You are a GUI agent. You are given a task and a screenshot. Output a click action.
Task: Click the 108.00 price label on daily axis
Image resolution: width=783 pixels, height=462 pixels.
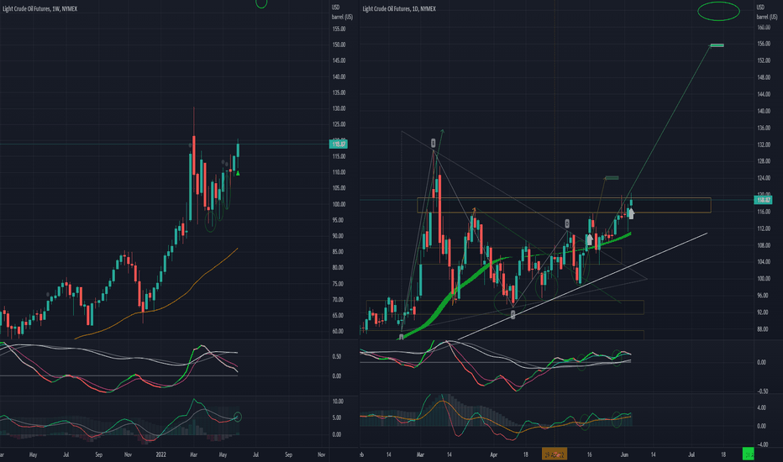tap(764, 245)
